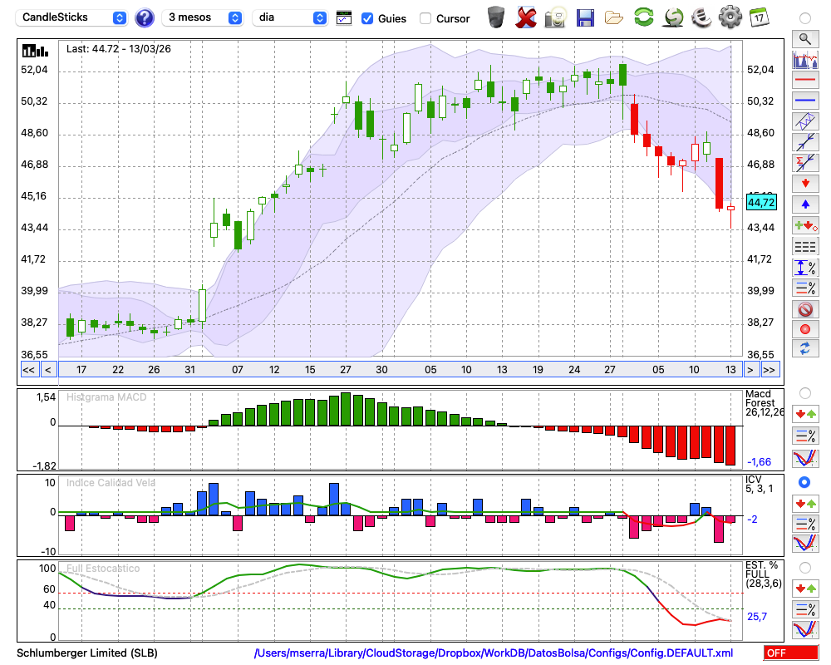Click the blue-and-red volume chart sidebar icon
Screen dimensions: 831x665
(805, 59)
